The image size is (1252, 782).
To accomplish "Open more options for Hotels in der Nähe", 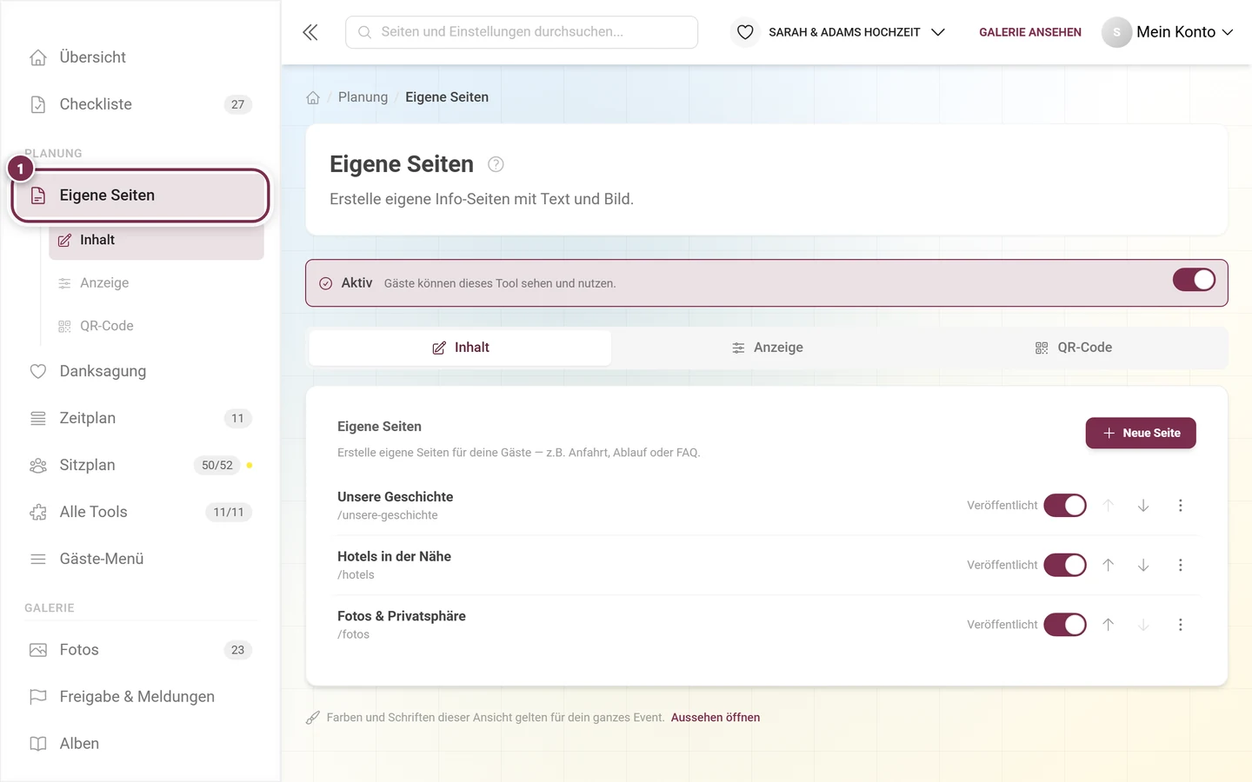I will coord(1181,565).
